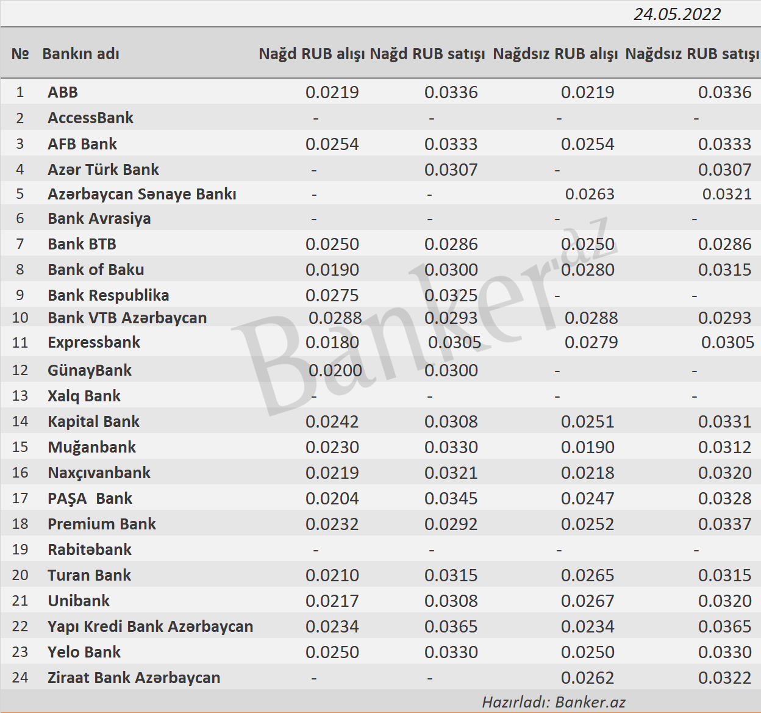Click Muğanbank name
The image size is (761, 713).
click(91, 447)
